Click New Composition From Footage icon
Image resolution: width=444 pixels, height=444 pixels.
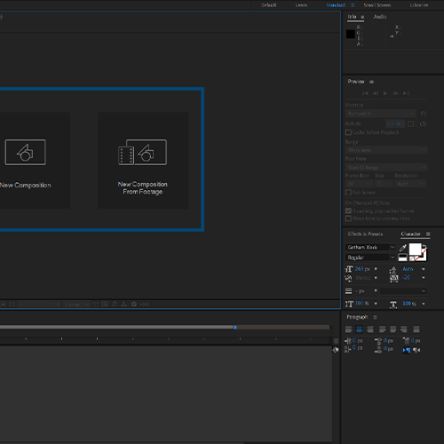(x=143, y=152)
